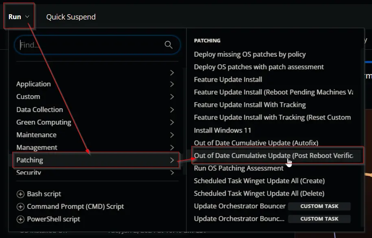Click plus icon beside PowerShell script
Viewport: 372px width, 238px height.
[20, 219]
